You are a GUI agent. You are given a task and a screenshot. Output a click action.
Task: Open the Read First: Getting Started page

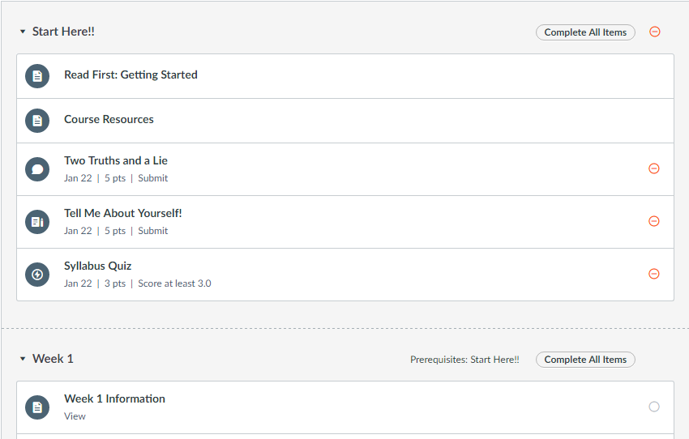131,75
